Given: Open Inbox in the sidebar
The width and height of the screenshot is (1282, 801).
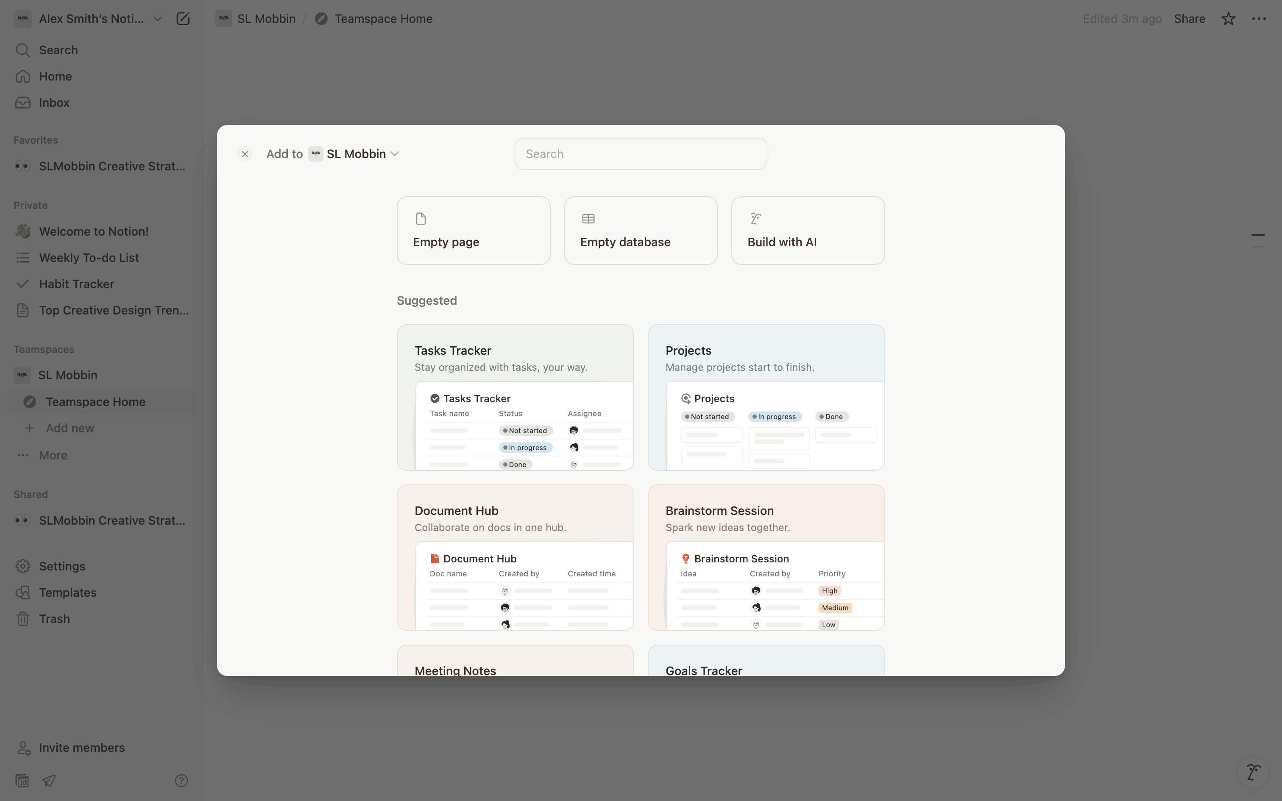Looking at the screenshot, I should (x=53, y=103).
